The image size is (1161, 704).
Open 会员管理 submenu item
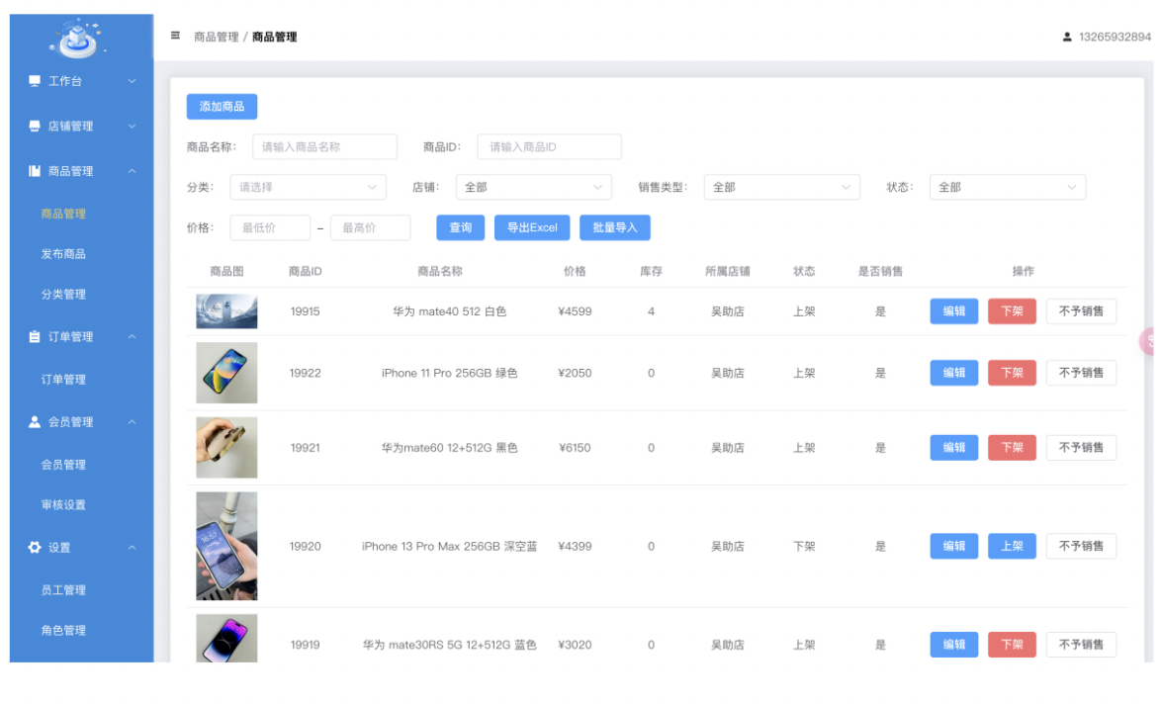coord(63,464)
